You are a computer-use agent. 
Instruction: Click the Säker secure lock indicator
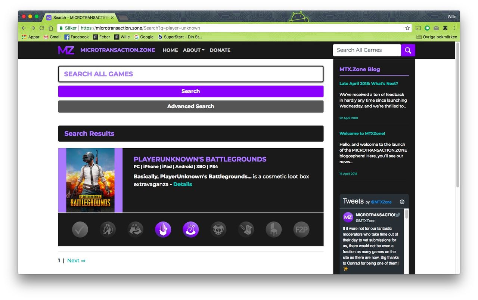pos(68,28)
